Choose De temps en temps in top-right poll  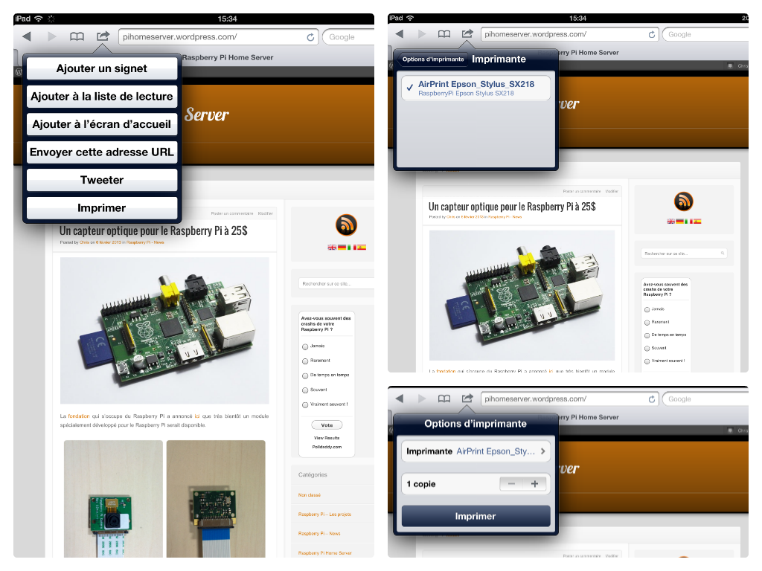(x=647, y=335)
